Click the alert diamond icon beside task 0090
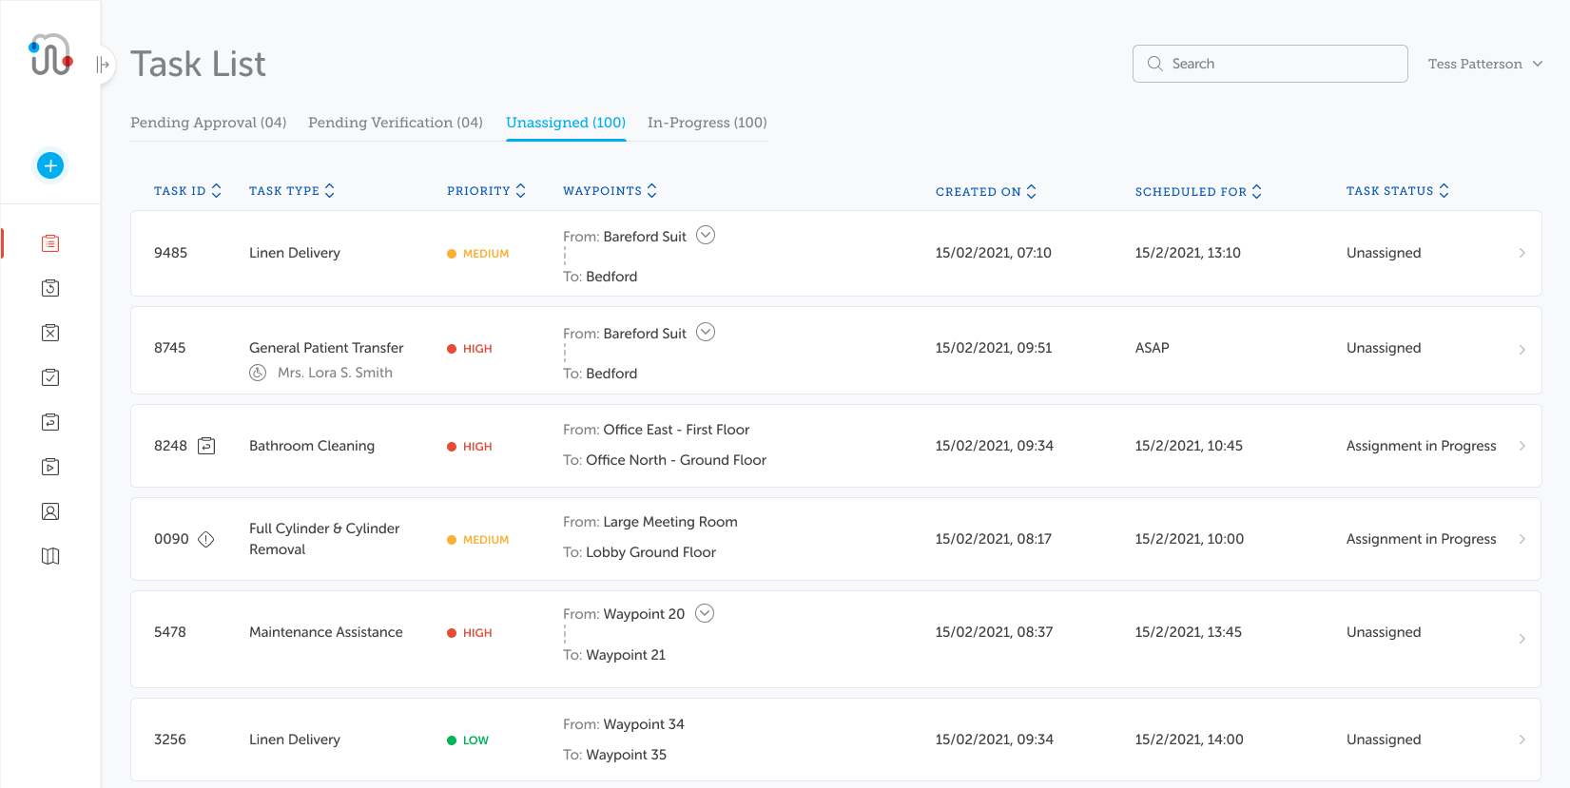The width and height of the screenshot is (1570, 788). (x=206, y=539)
